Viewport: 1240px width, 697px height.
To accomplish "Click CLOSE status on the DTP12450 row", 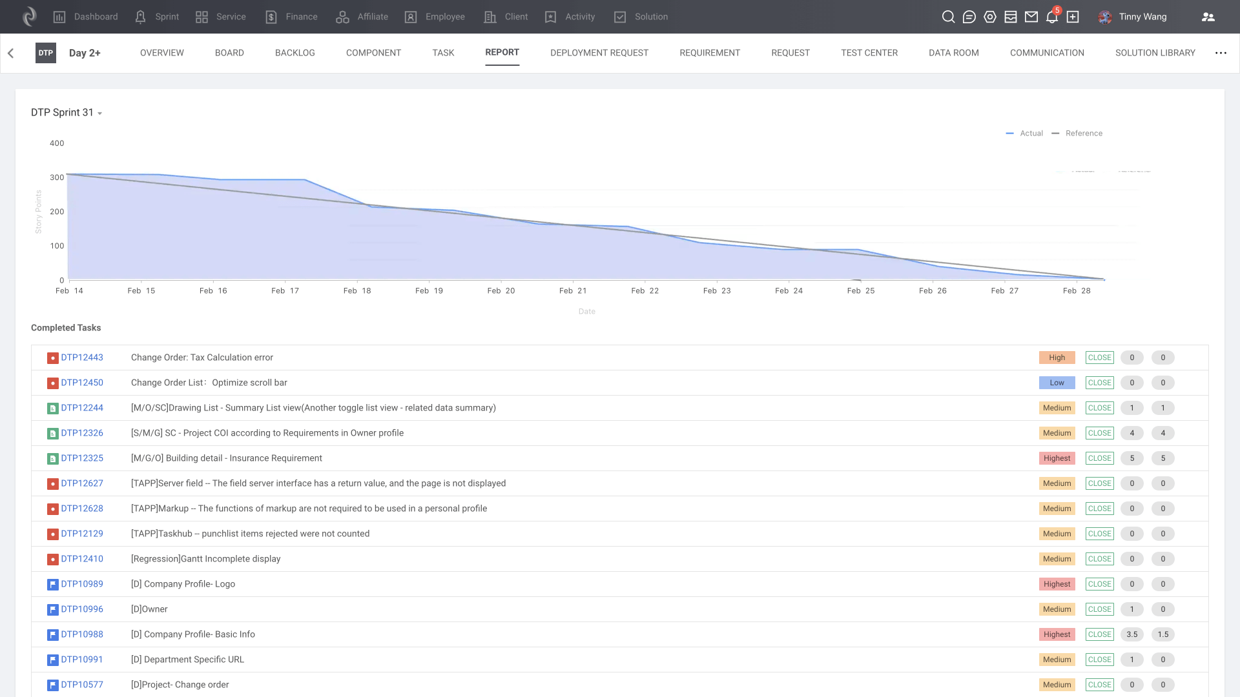I will [x=1099, y=383].
